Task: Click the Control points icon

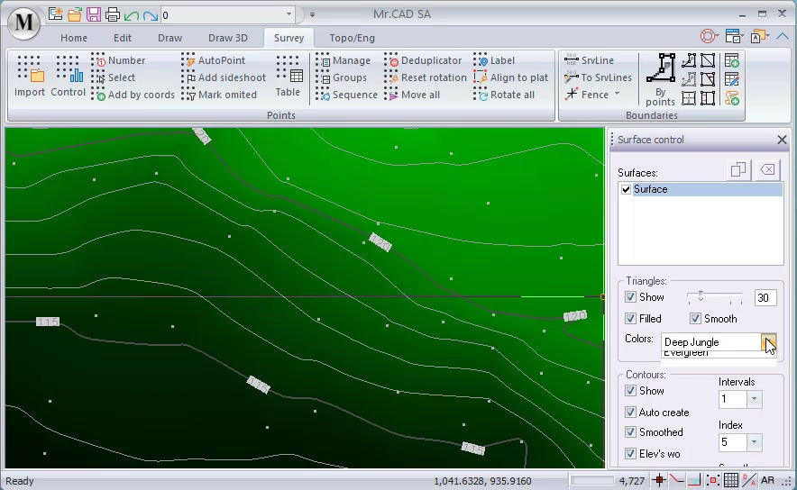Action: pyautogui.click(x=69, y=77)
